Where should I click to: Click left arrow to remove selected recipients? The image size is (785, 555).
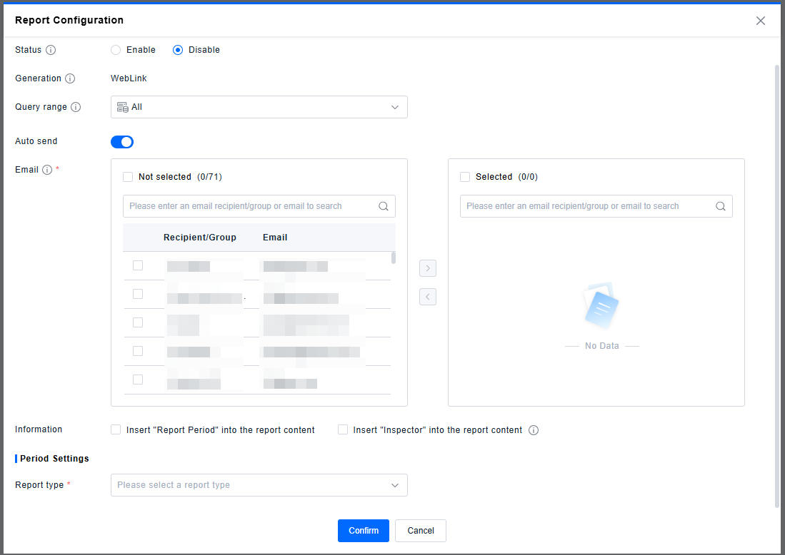[x=428, y=297]
